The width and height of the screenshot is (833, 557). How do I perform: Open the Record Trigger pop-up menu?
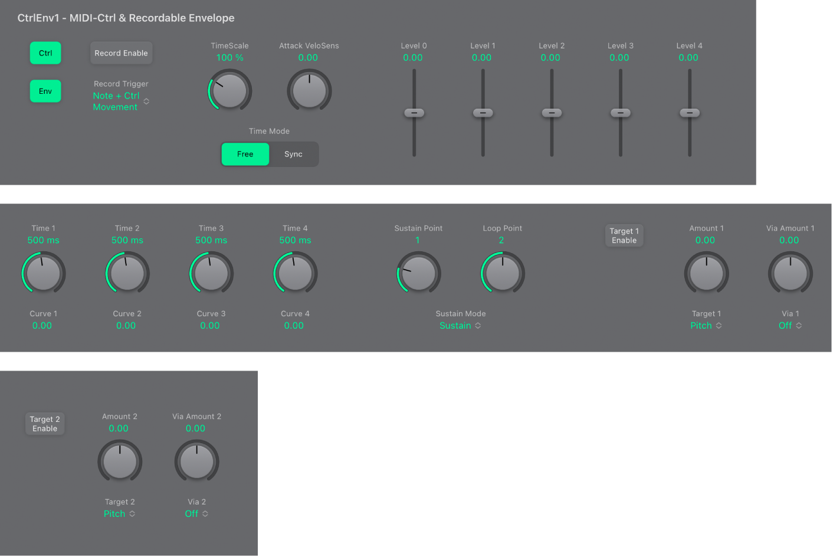(121, 101)
